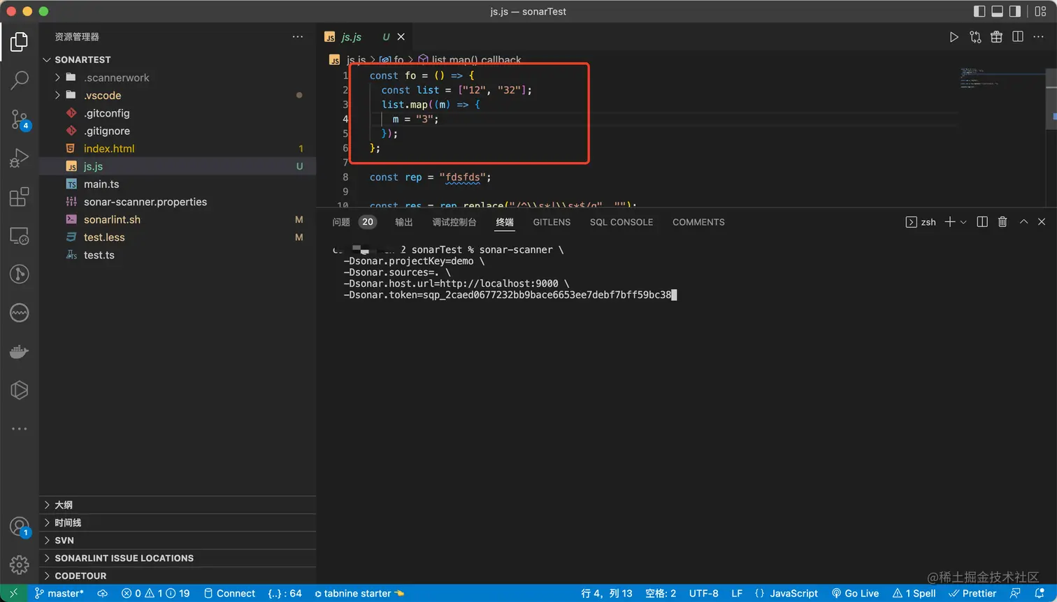This screenshot has height=602, width=1057.
Task: Expand SONARLINT ISSUE LOCATIONS section
Action: [178, 558]
